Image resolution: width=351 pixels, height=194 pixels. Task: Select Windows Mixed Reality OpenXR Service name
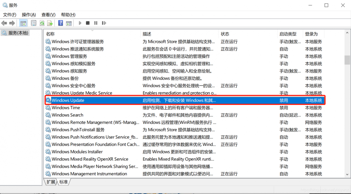90,159
